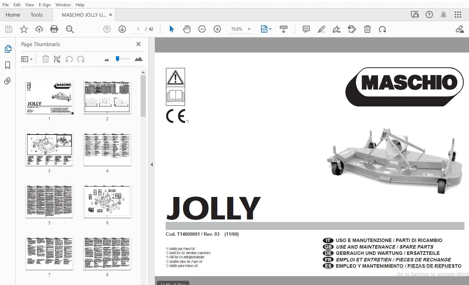Switch to the Tools tab
This screenshot has height=285, width=469.
pyautogui.click(x=36, y=15)
